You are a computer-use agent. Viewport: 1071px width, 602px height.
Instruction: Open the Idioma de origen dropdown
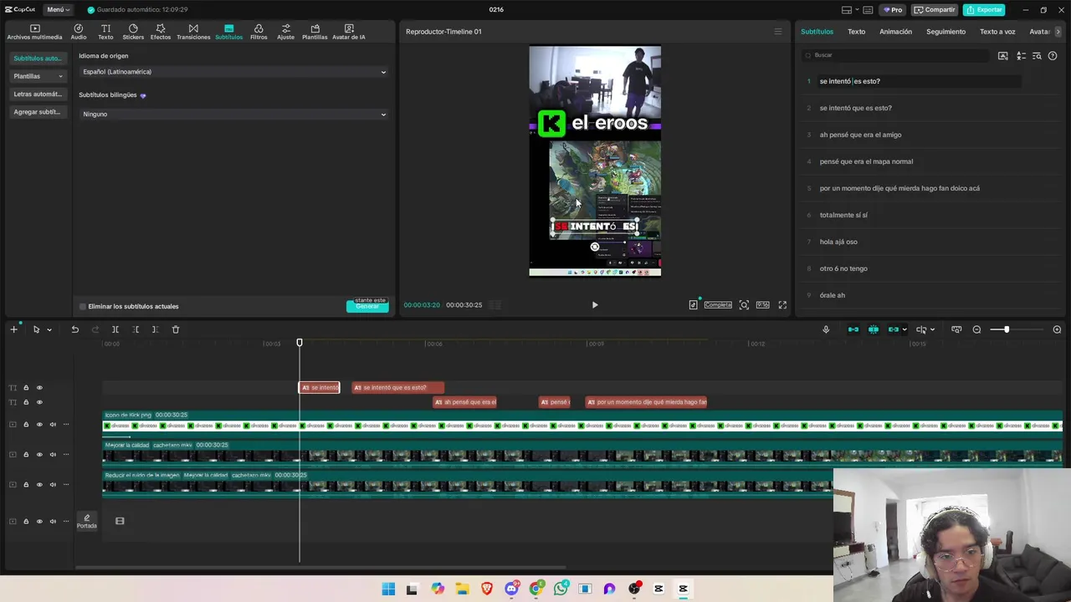233,72
